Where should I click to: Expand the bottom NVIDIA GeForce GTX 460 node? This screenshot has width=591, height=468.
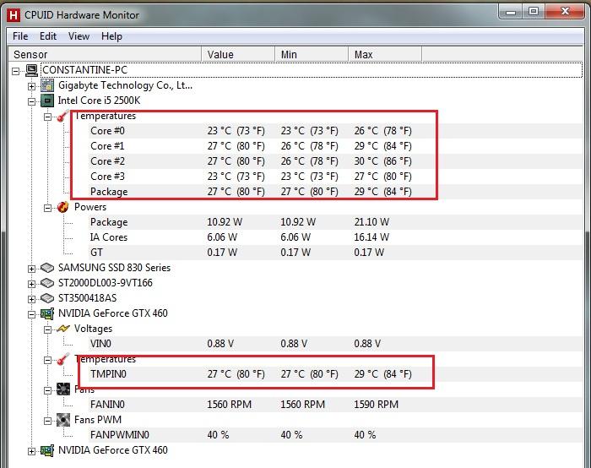pyautogui.click(x=32, y=451)
